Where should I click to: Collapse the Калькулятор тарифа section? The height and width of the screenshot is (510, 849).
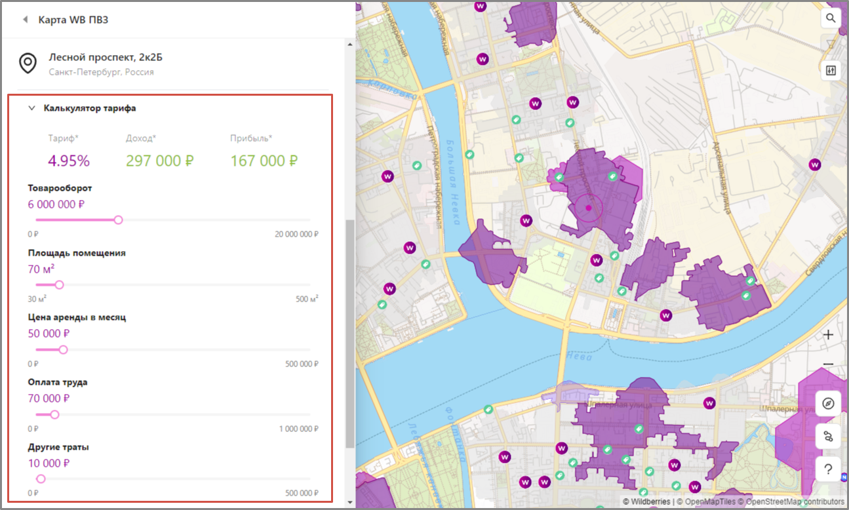coord(31,108)
